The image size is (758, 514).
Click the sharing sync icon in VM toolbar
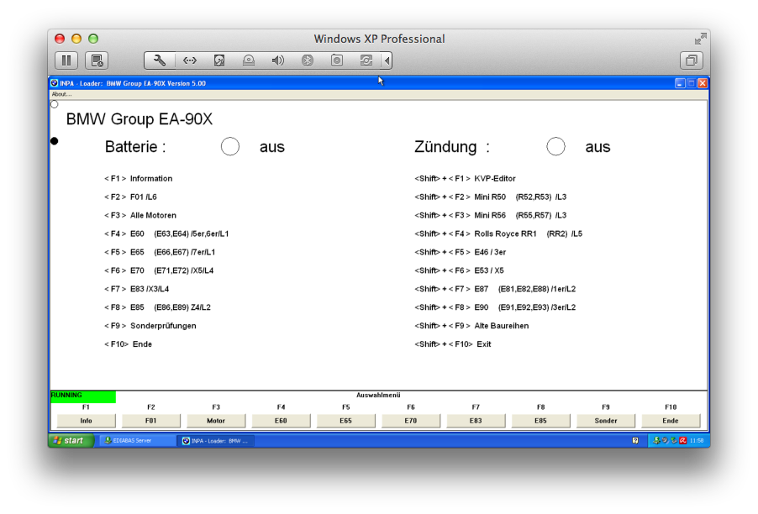tap(366, 60)
